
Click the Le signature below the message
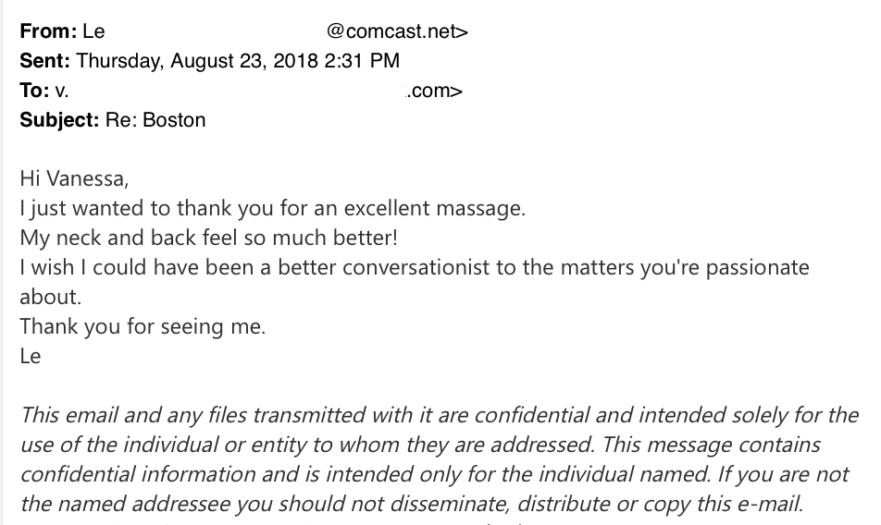(x=31, y=357)
